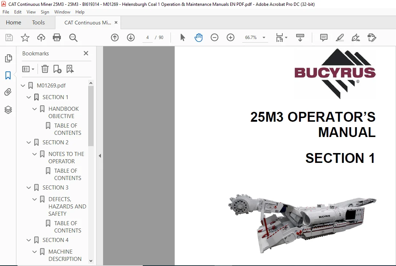Open TABLE OF CONTENTS under HANDBOOK OBJECTIVE

68,129
